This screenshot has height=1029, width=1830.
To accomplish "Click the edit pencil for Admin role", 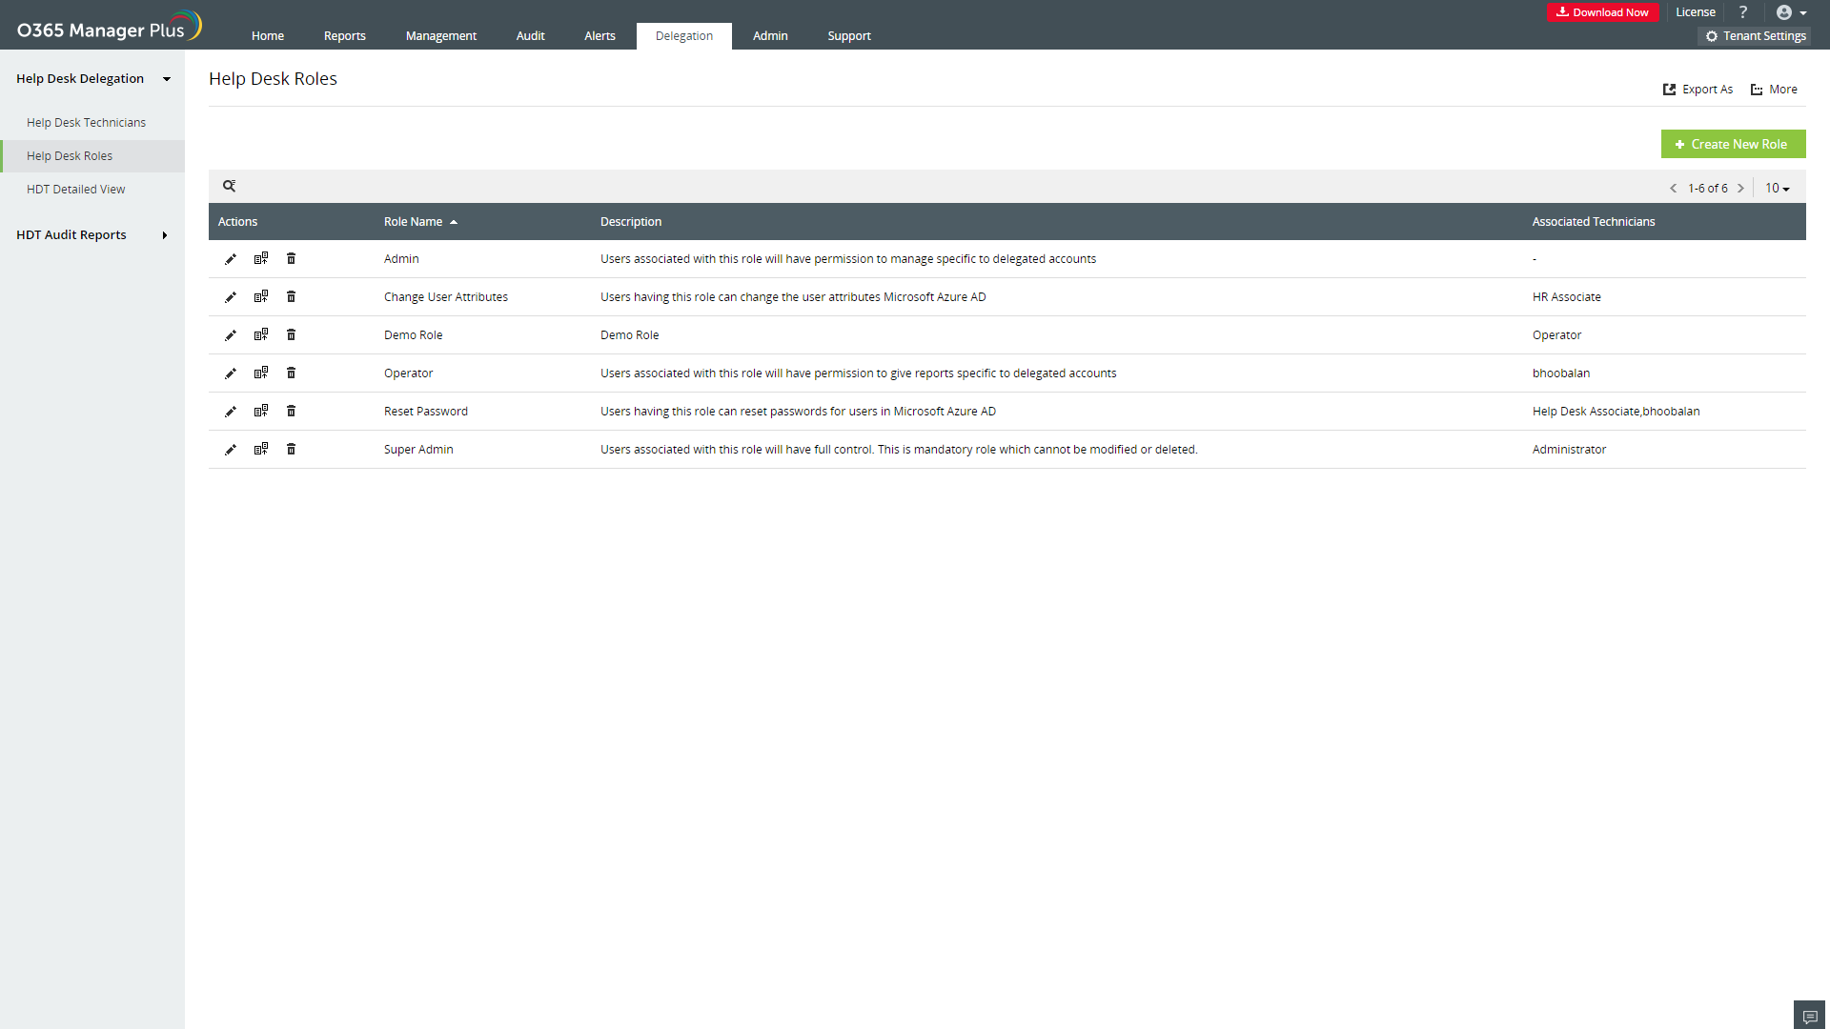I will pyautogui.click(x=231, y=259).
